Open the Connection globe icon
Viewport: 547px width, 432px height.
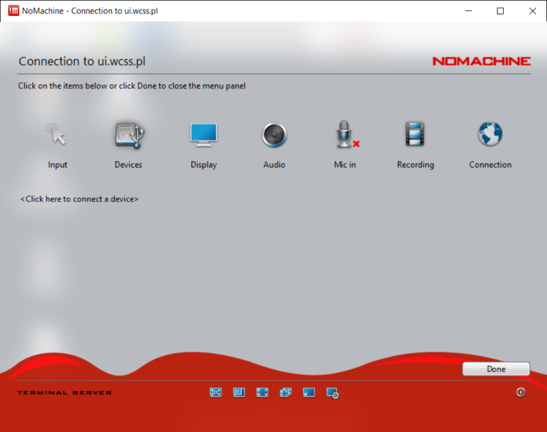490,135
